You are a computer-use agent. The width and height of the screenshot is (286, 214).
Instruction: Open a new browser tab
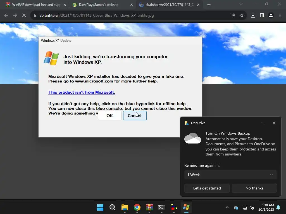pos(209,5)
